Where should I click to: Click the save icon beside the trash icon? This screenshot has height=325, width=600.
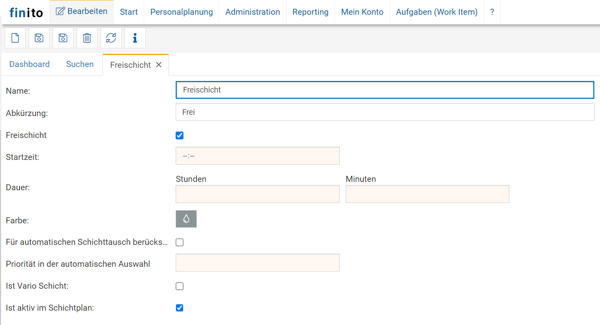[63, 38]
